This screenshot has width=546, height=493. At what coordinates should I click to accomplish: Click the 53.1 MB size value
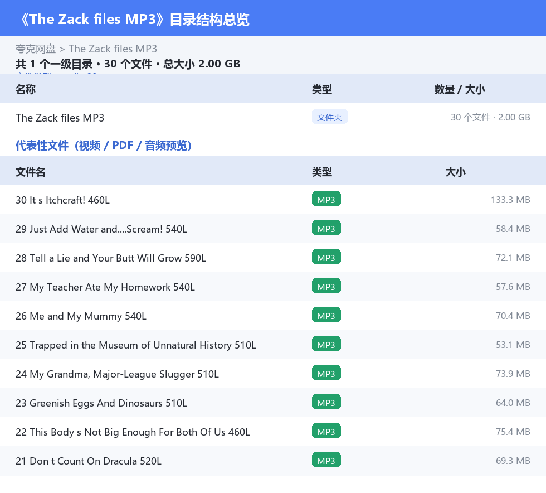pyautogui.click(x=513, y=345)
